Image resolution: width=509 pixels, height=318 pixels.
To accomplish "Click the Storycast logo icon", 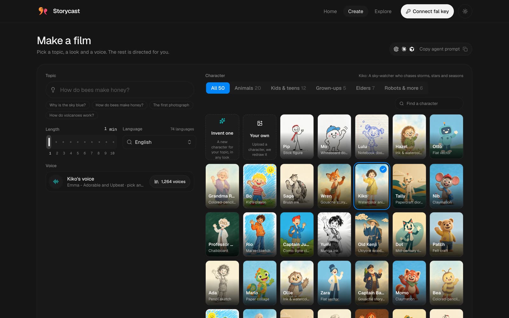I will tap(43, 11).
